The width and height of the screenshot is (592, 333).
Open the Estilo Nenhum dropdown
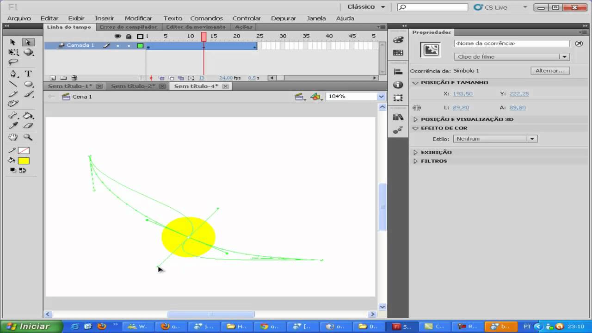tap(495, 139)
